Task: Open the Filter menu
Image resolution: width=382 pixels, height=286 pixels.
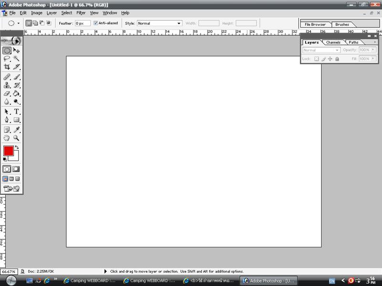Action: tap(81, 13)
